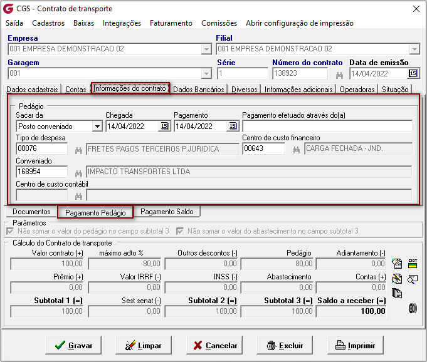Click the Saldo a receber value 100,00
The image size is (427, 362).
351,311
